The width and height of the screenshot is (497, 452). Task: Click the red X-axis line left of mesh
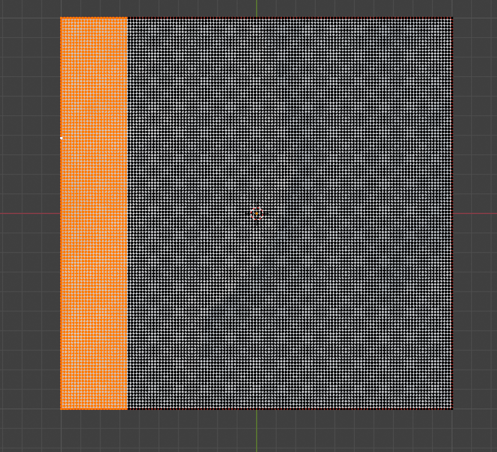tap(30, 213)
